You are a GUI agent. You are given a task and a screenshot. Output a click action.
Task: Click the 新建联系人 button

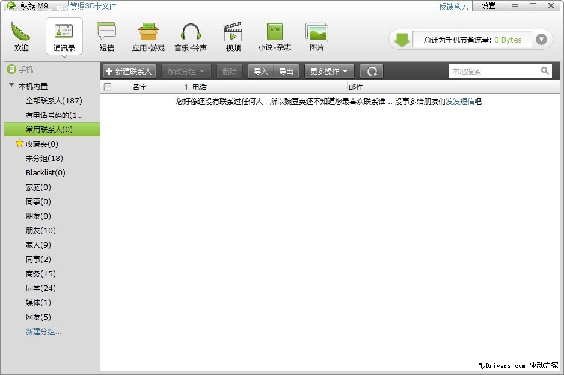[129, 71]
